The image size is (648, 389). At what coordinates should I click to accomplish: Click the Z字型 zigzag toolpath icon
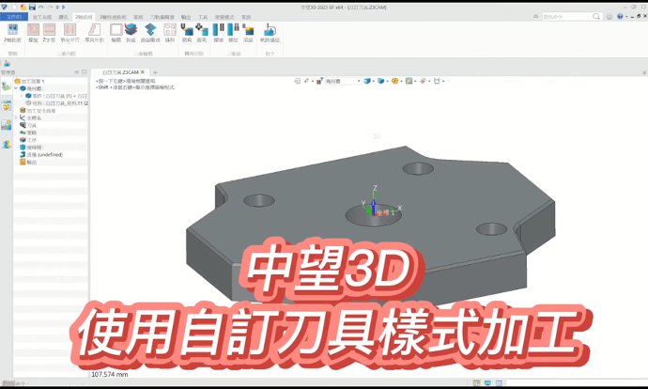point(51,32)
